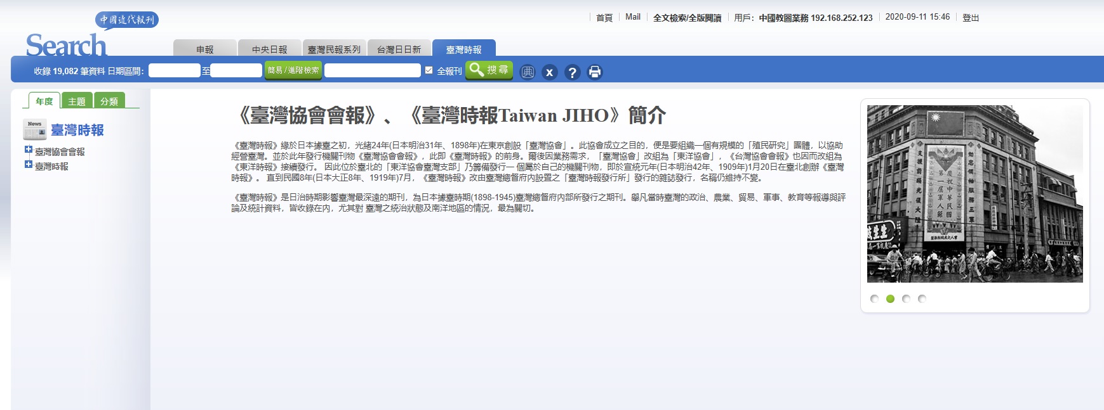Screen dimensions: 1104x410
Task: Click the X clear icon in toolbar
Action: (x=550, y=72)
